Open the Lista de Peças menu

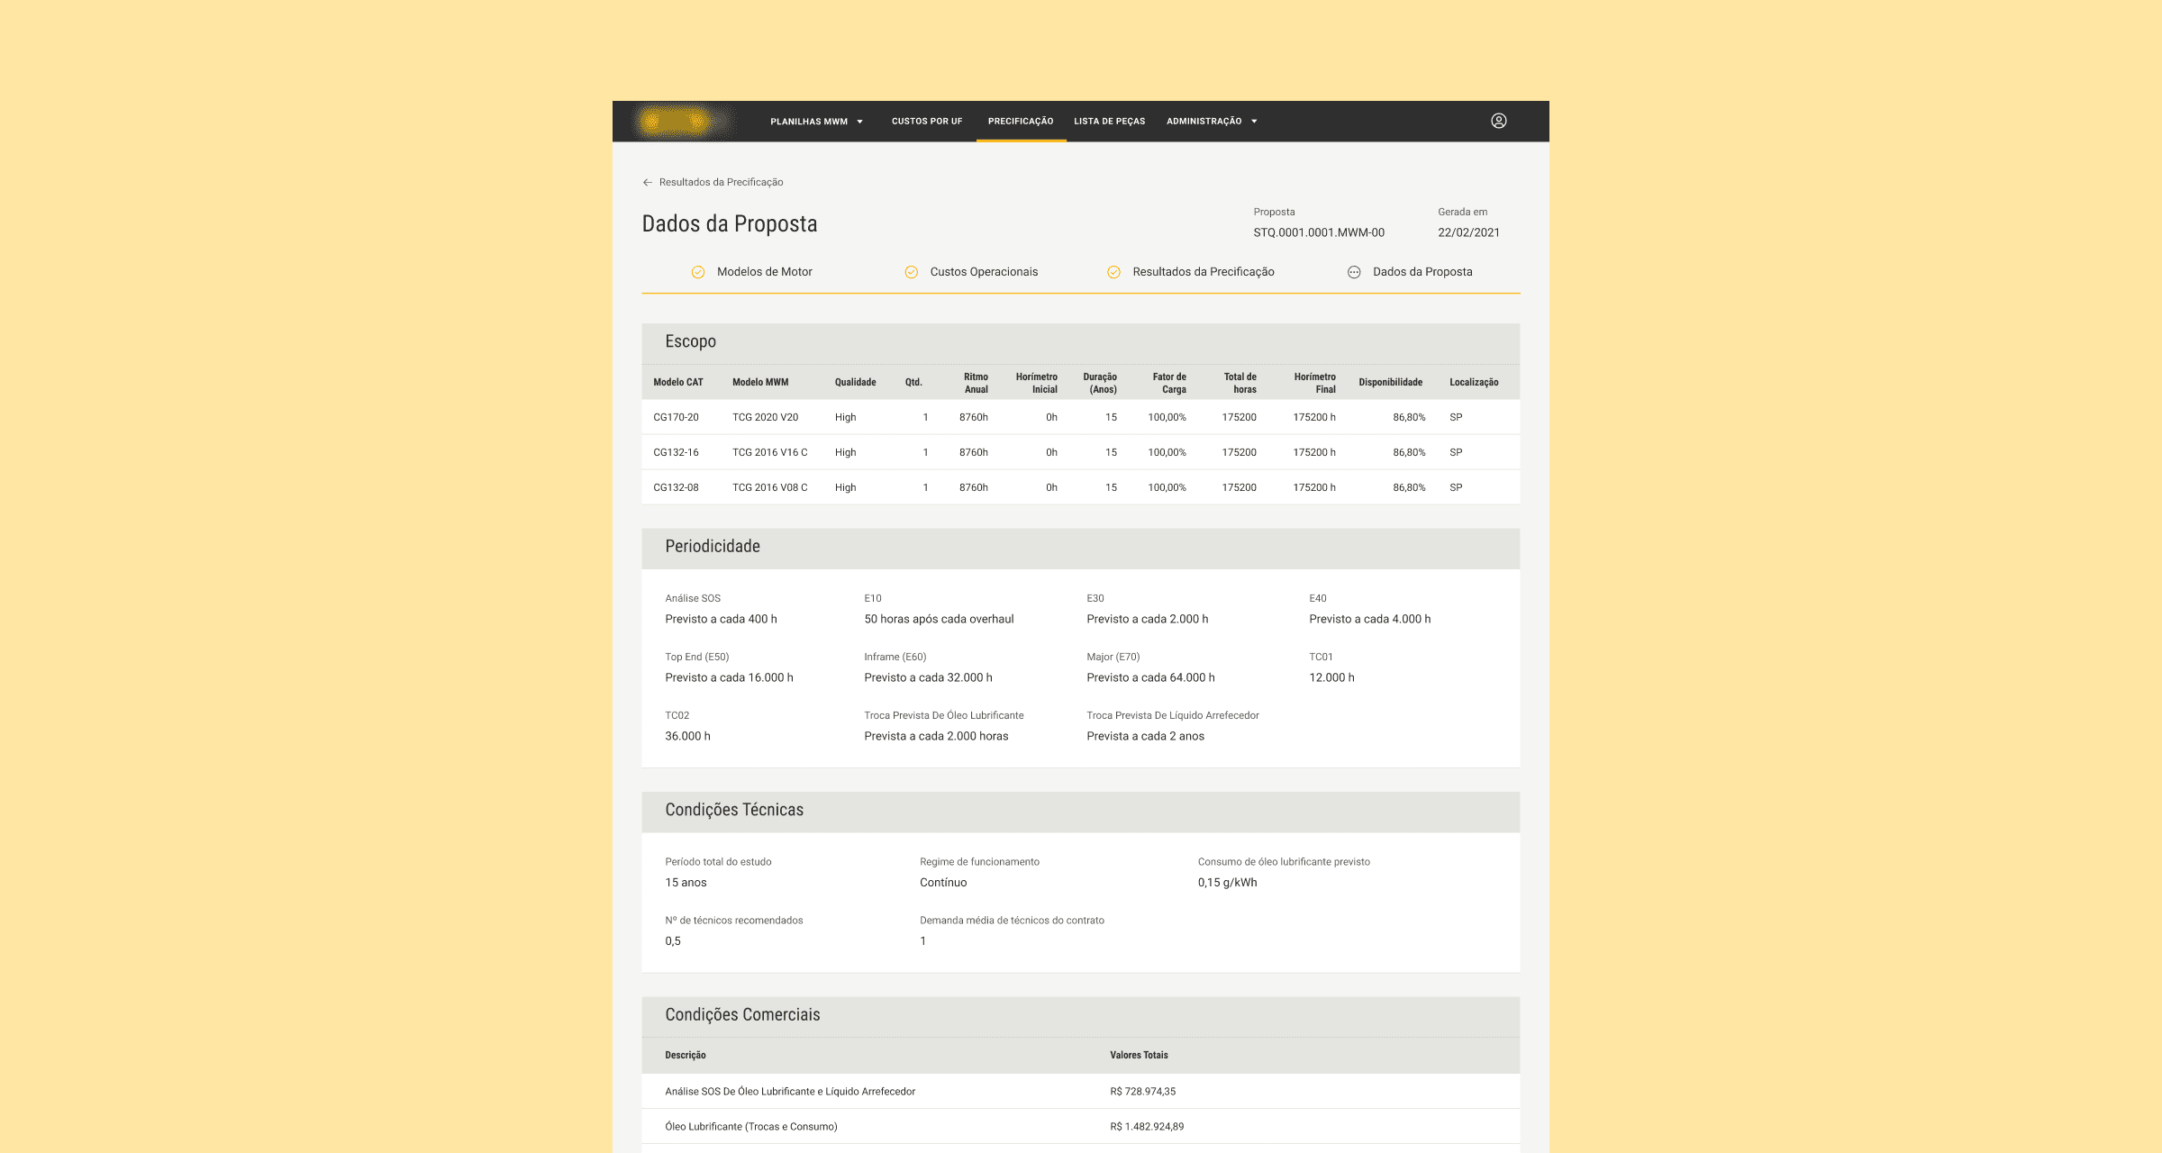click(x=1109, y=121)
